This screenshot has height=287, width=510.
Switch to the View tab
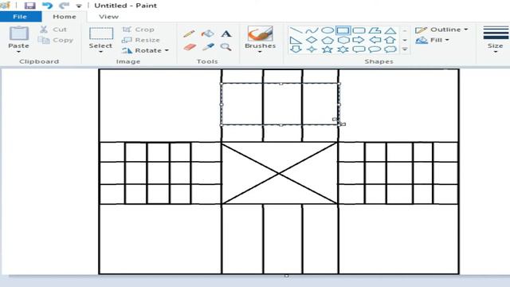[x=108, y=17]
